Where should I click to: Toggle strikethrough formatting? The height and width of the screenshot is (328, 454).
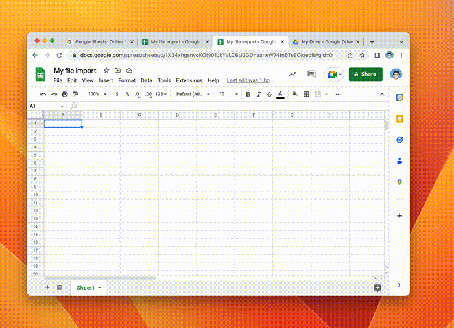[x=269, y=94]
